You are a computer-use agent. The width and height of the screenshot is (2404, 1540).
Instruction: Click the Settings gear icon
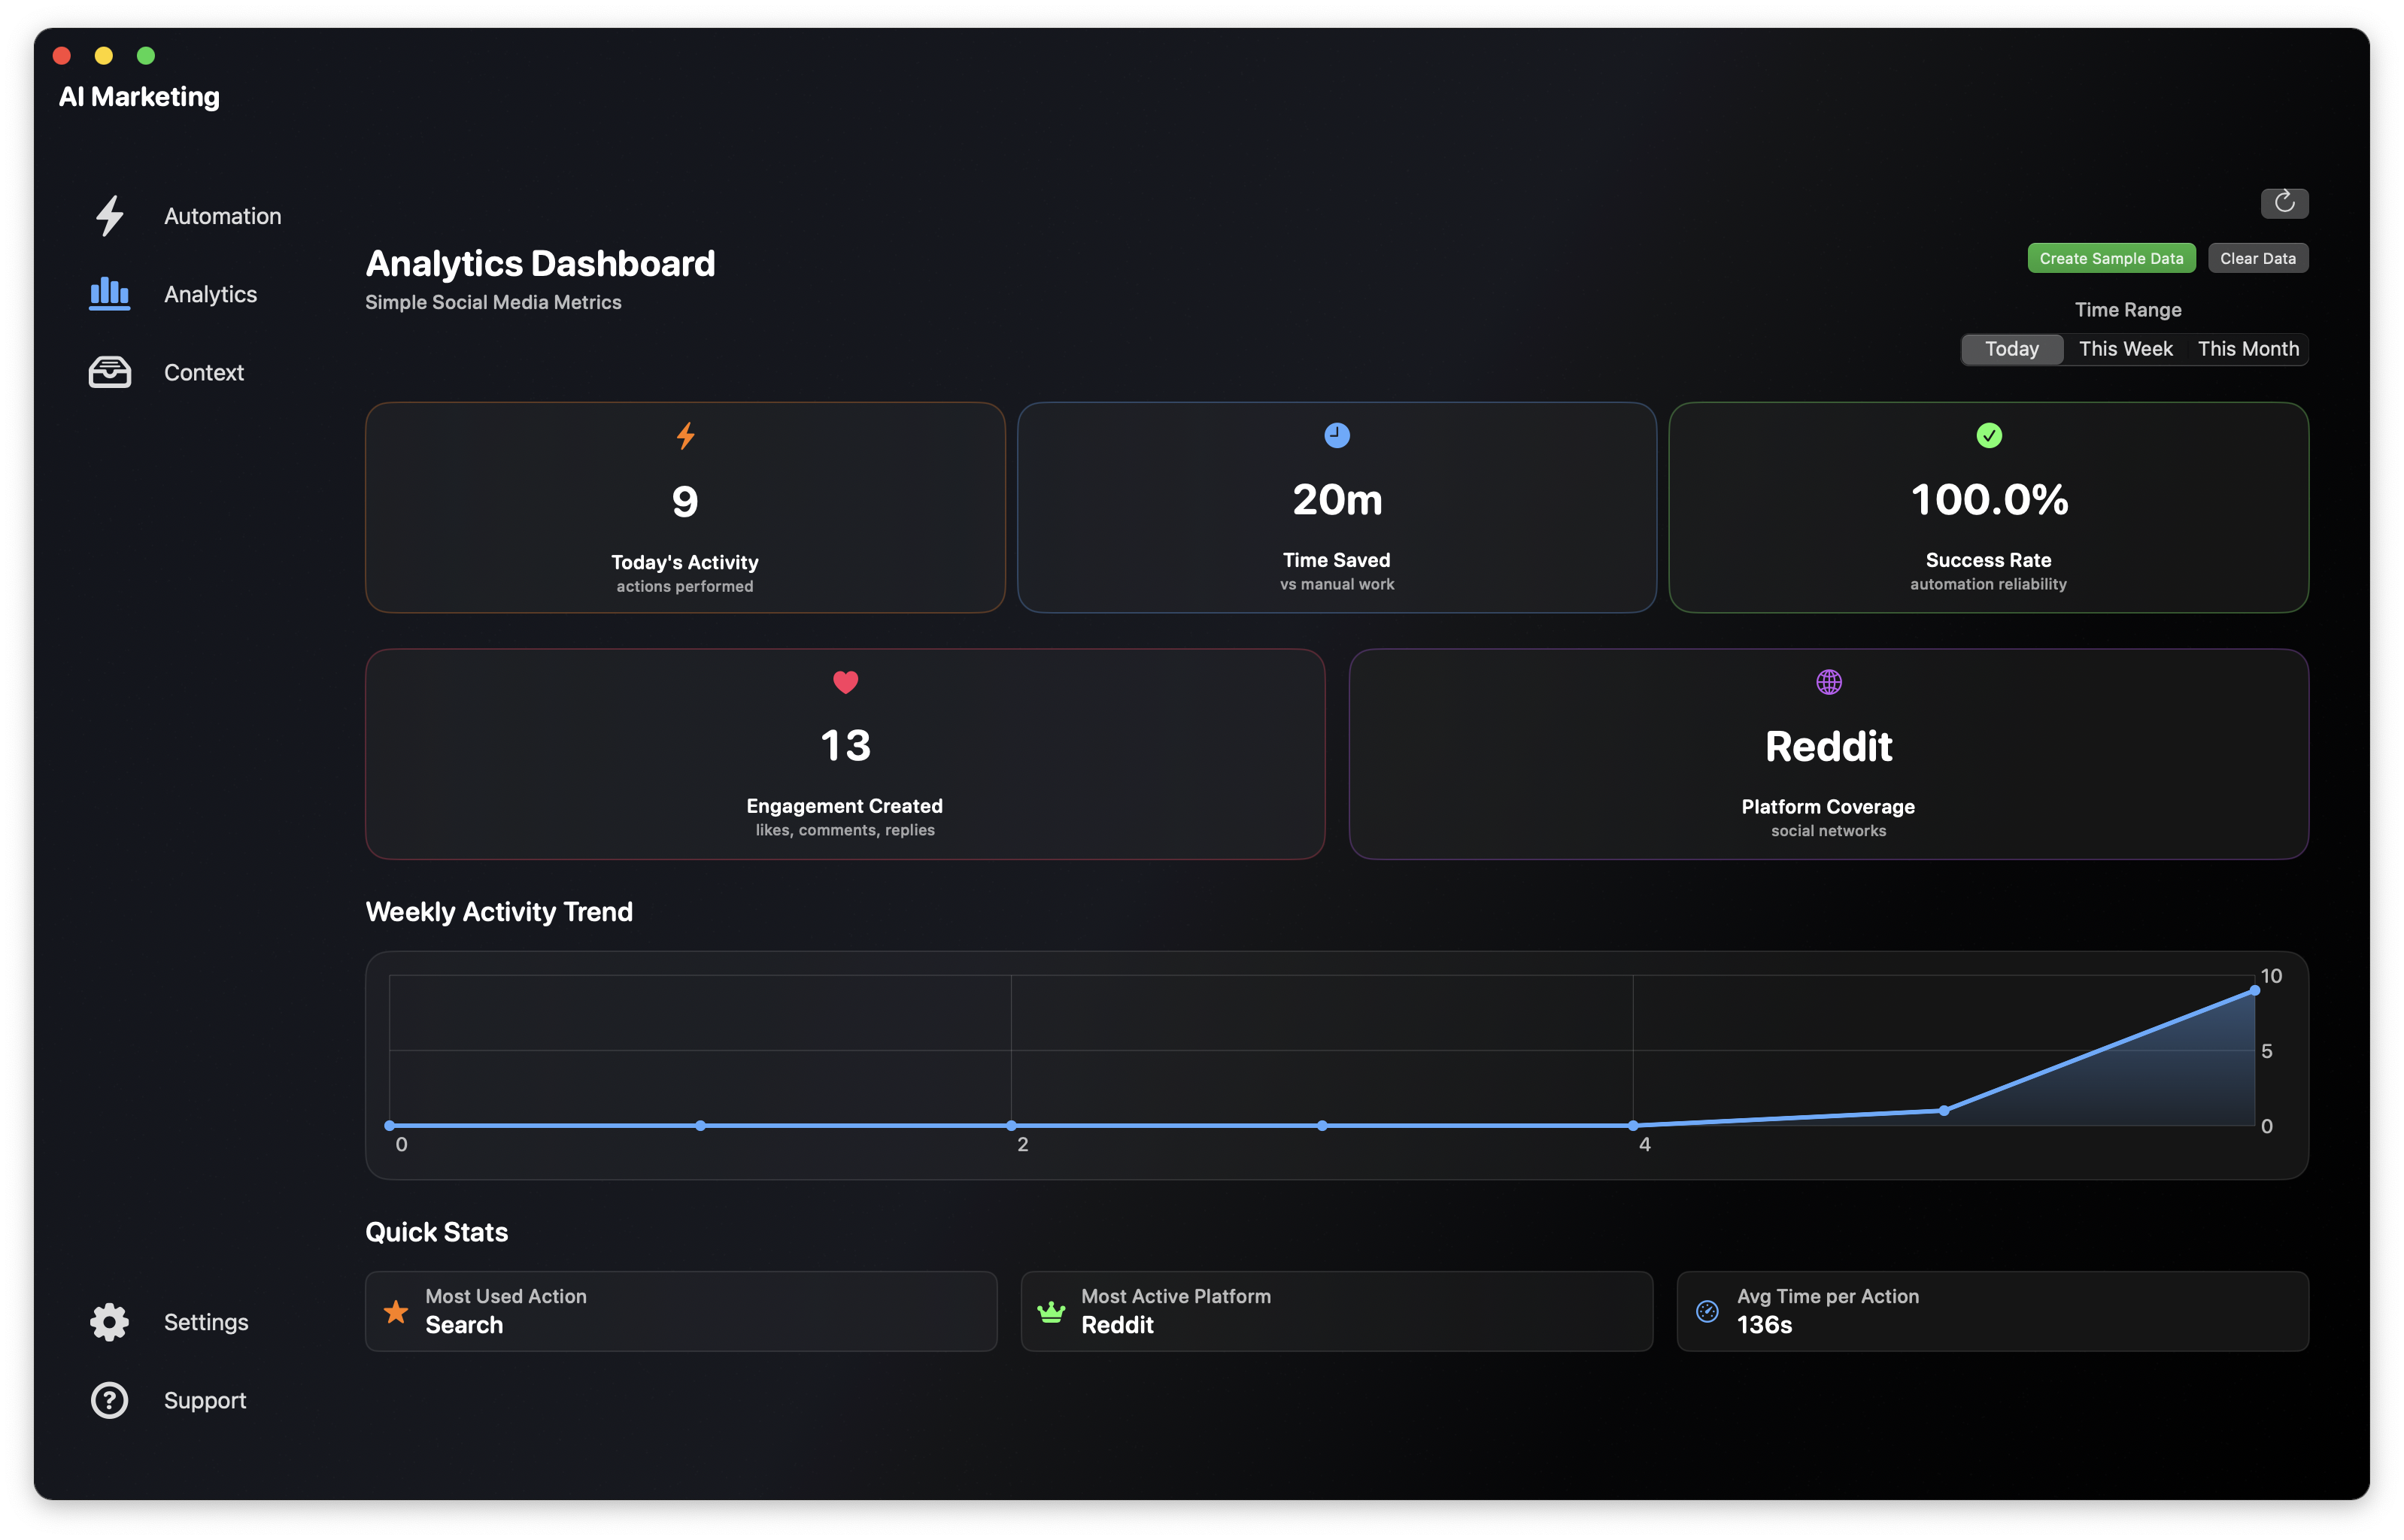(109, 1322)
